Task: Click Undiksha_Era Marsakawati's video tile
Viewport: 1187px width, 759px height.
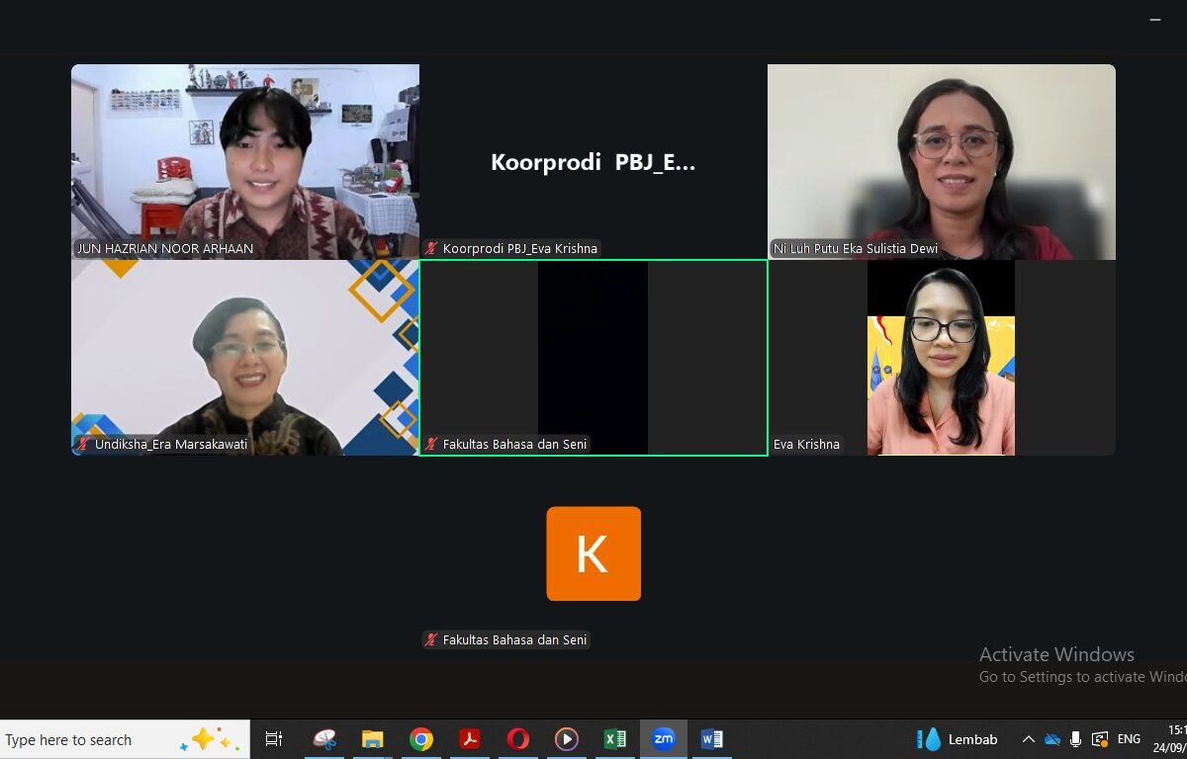Action: [245, 356]
